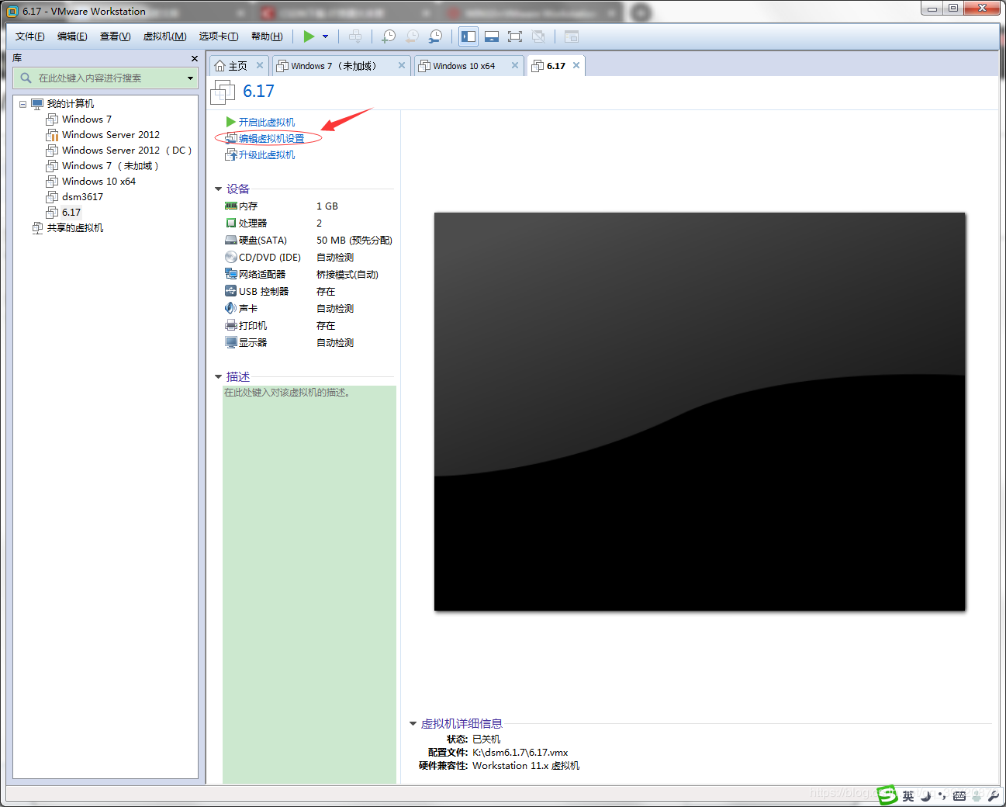The image size is (1006, 807).
Task: Close the 库 library panel
Action: tap(195, 58)
